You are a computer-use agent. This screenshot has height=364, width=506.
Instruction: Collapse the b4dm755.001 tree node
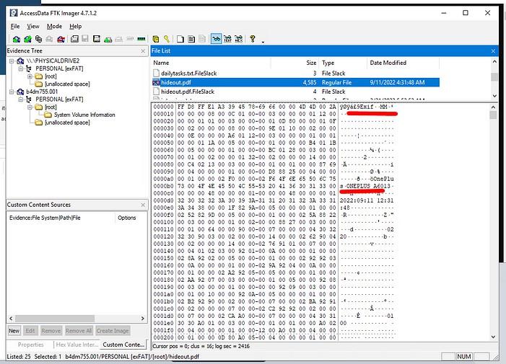pos(12,92)
